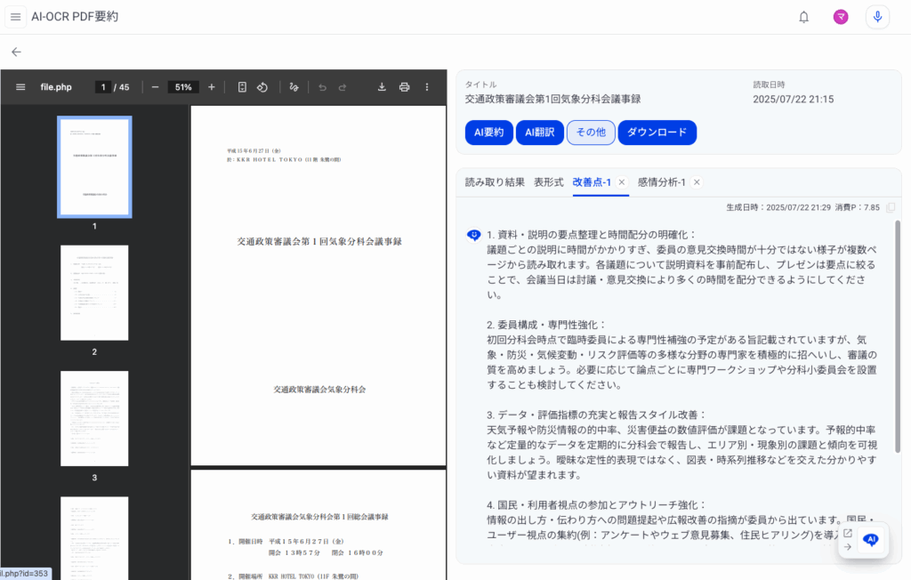
Task: Open notifications bell
Action: (803, 17)
